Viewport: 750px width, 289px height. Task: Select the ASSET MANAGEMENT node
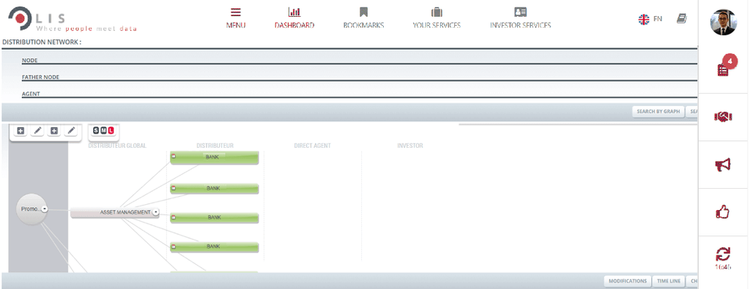(115, 212)
